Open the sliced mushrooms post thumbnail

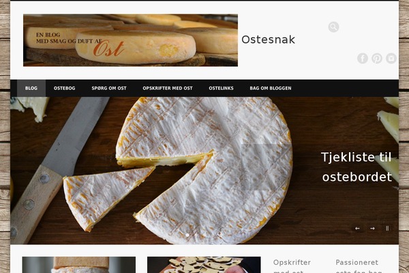(204, 265)
